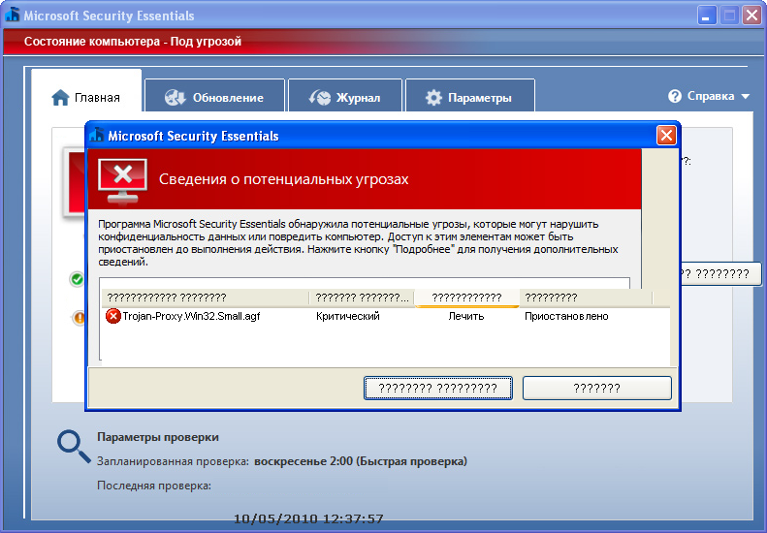
Task: Click the blue question mark help icon
Action: (675, 96)
